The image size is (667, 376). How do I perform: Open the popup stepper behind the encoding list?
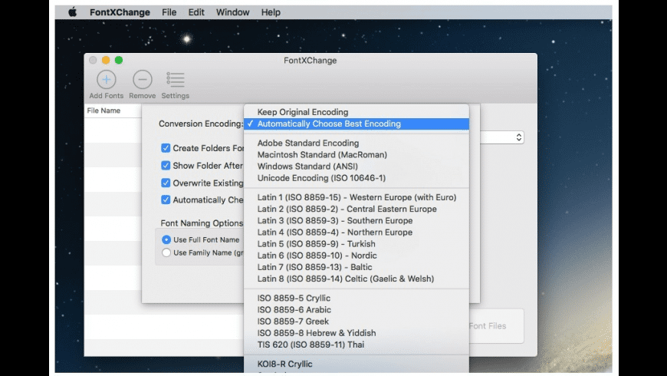pos(518,137)
